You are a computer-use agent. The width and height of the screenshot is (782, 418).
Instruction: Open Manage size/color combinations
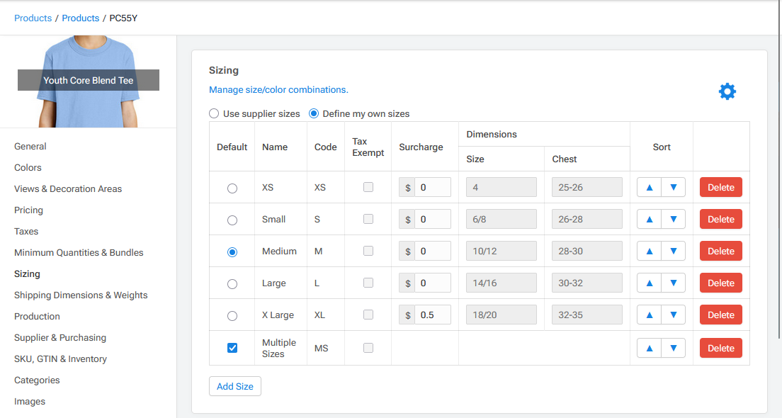click(x=278, y=90)
